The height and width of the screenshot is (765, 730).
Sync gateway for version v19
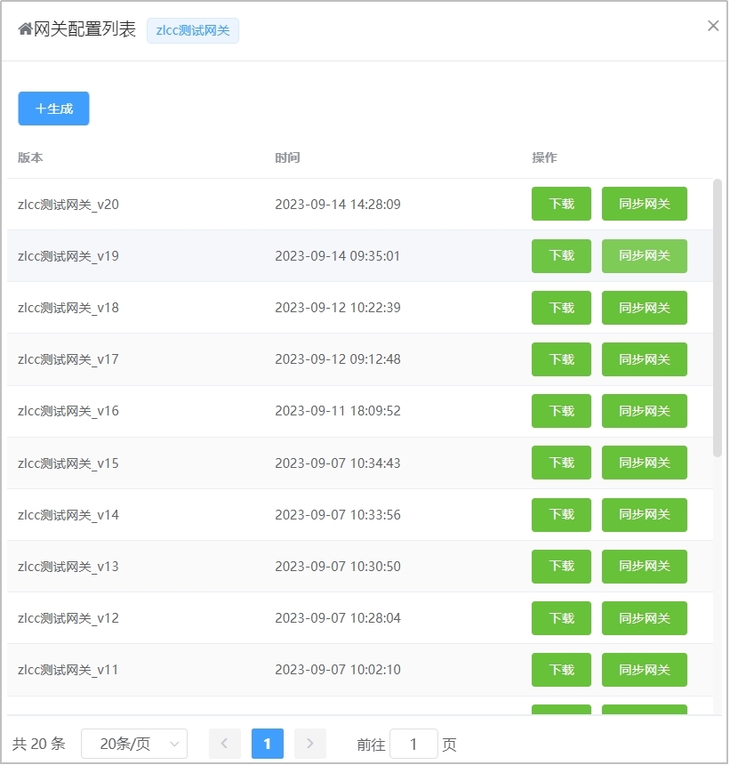[x=644, y=256]
